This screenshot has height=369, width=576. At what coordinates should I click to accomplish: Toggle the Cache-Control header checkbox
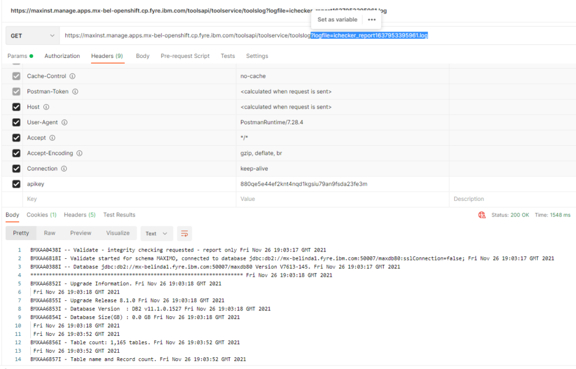(16, 76)
